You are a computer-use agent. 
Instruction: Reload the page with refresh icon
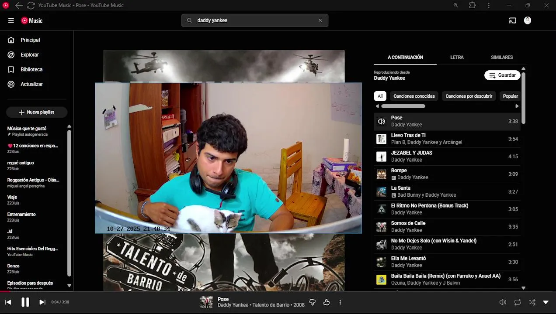click(31, 5)
